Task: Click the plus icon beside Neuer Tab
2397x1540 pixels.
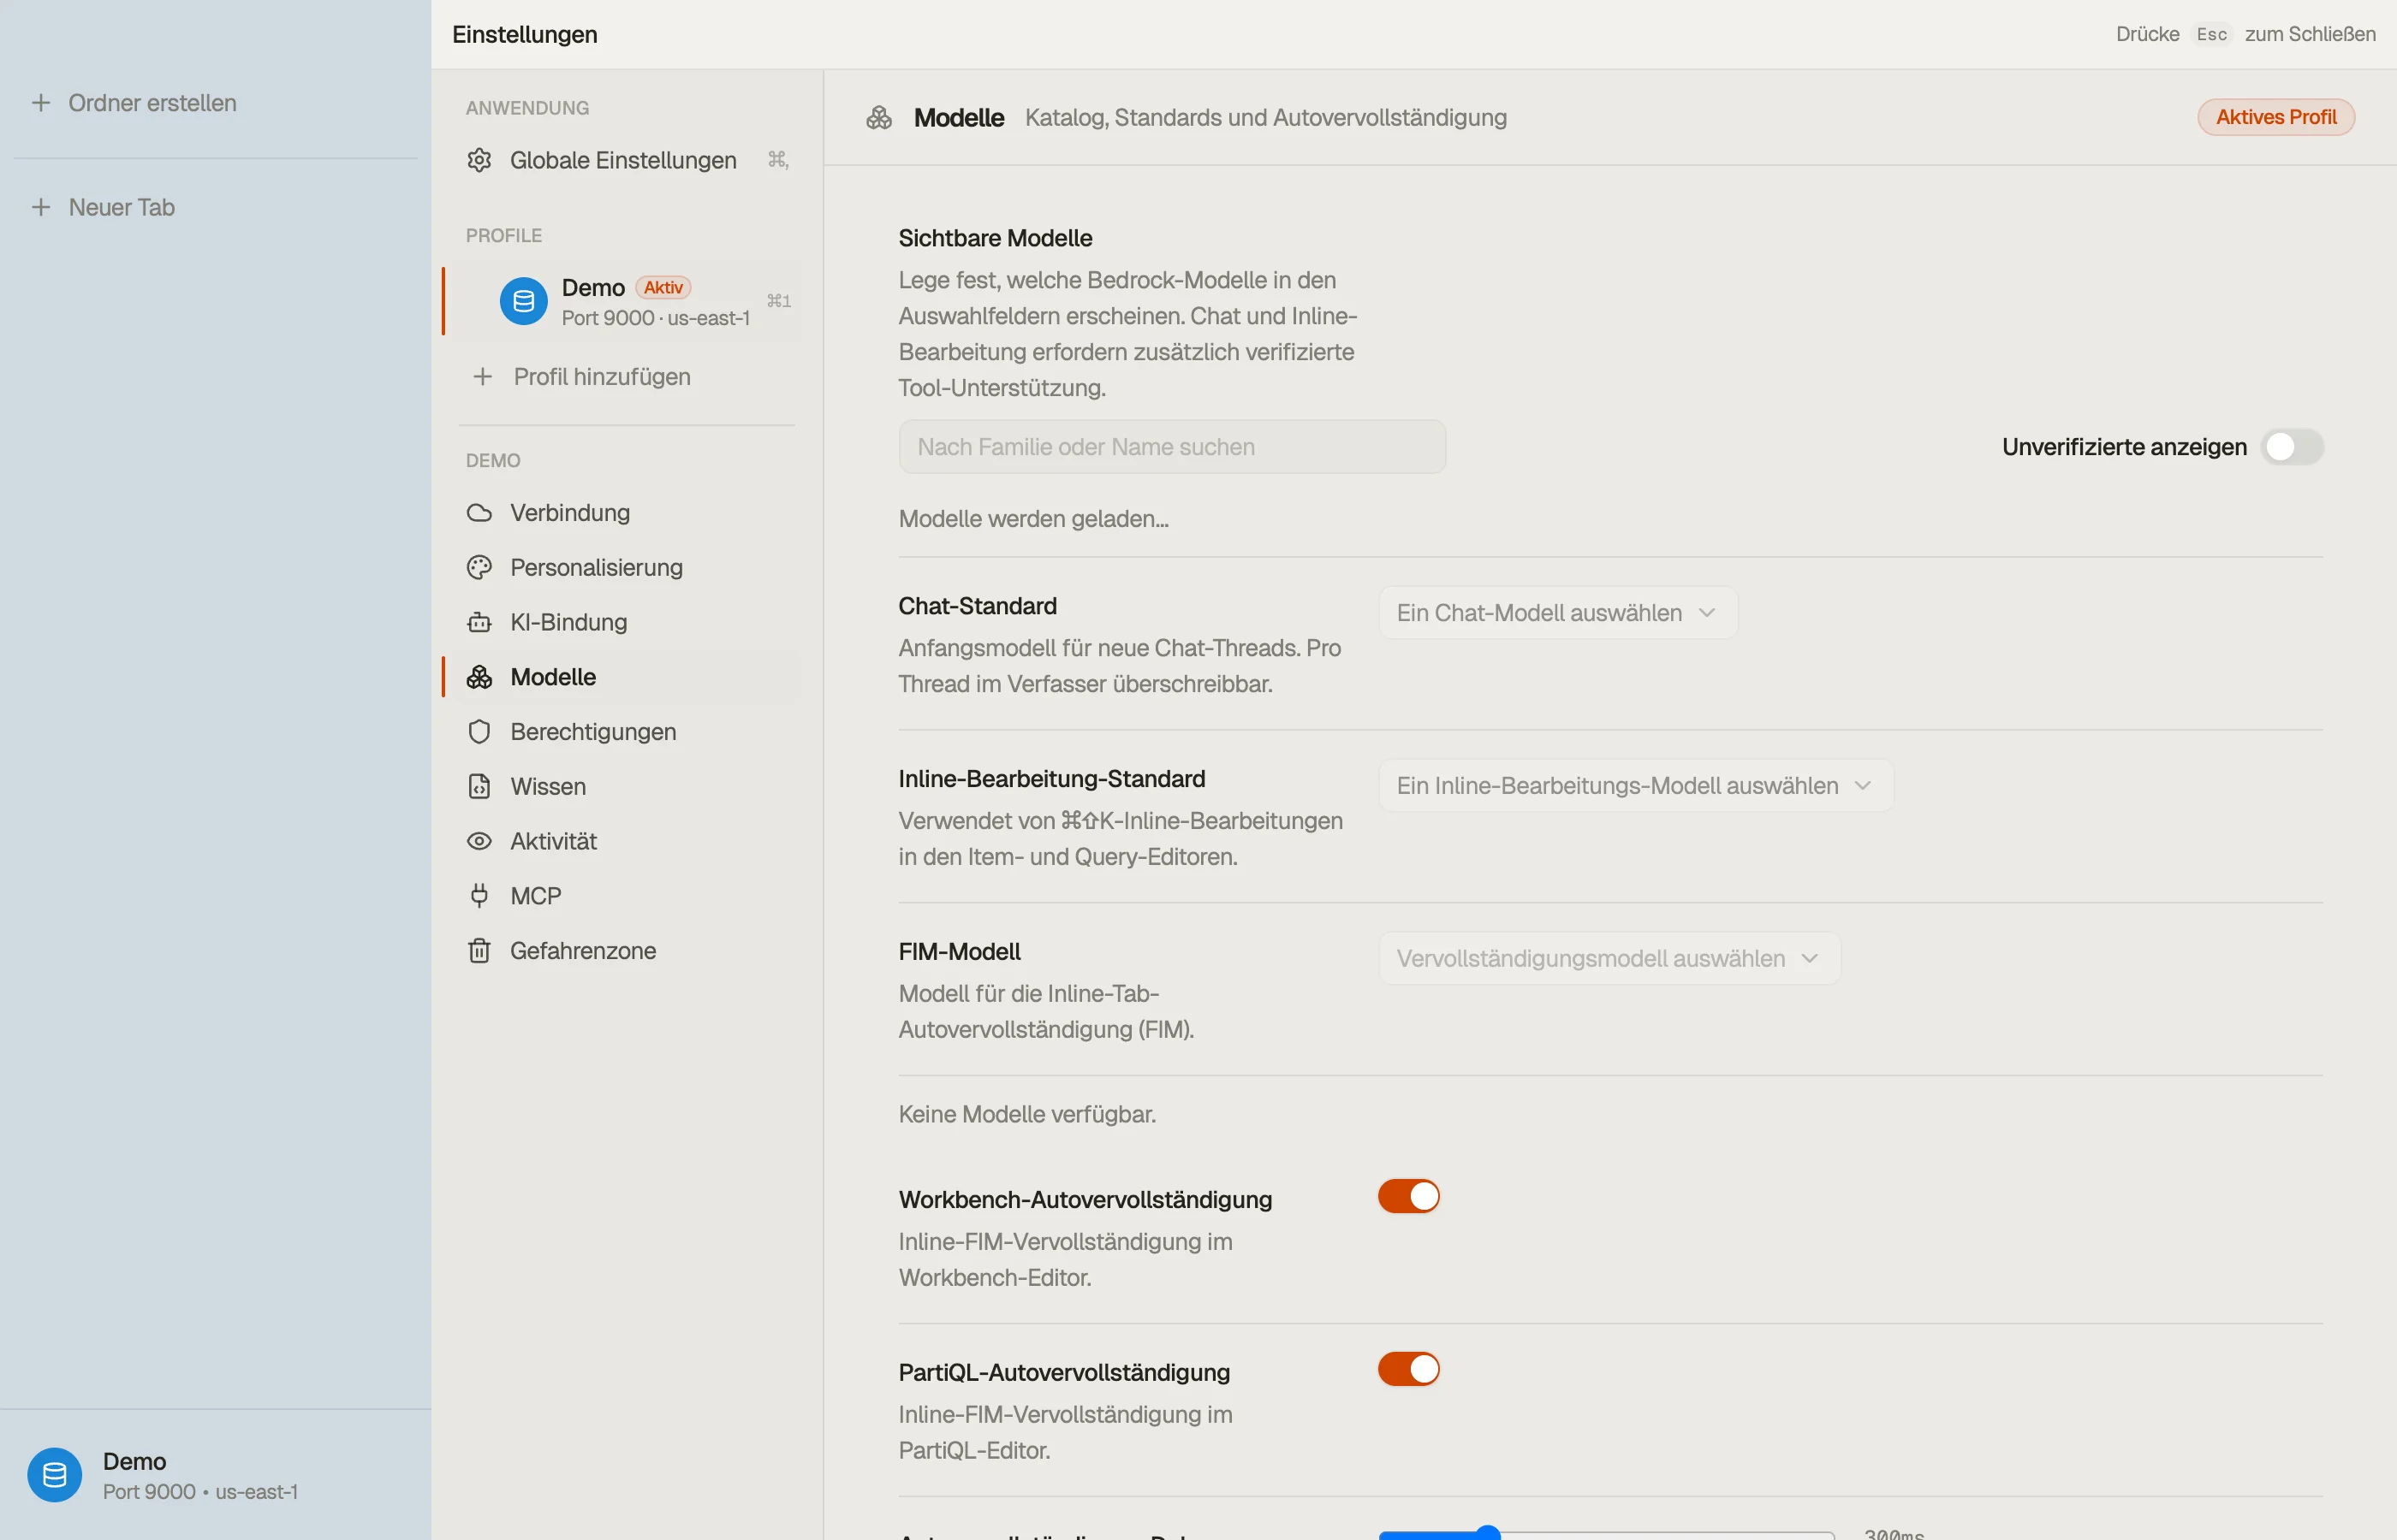Action: 41,207
